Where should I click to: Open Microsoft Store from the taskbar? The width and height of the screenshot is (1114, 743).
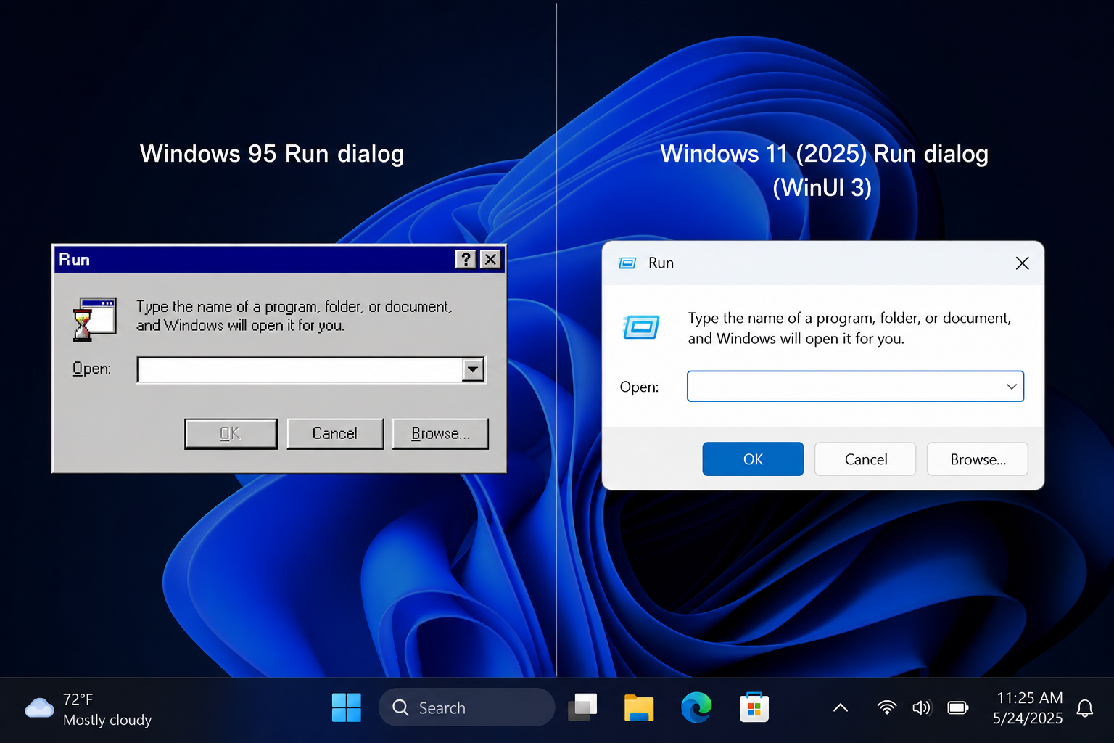coord(754,707)
